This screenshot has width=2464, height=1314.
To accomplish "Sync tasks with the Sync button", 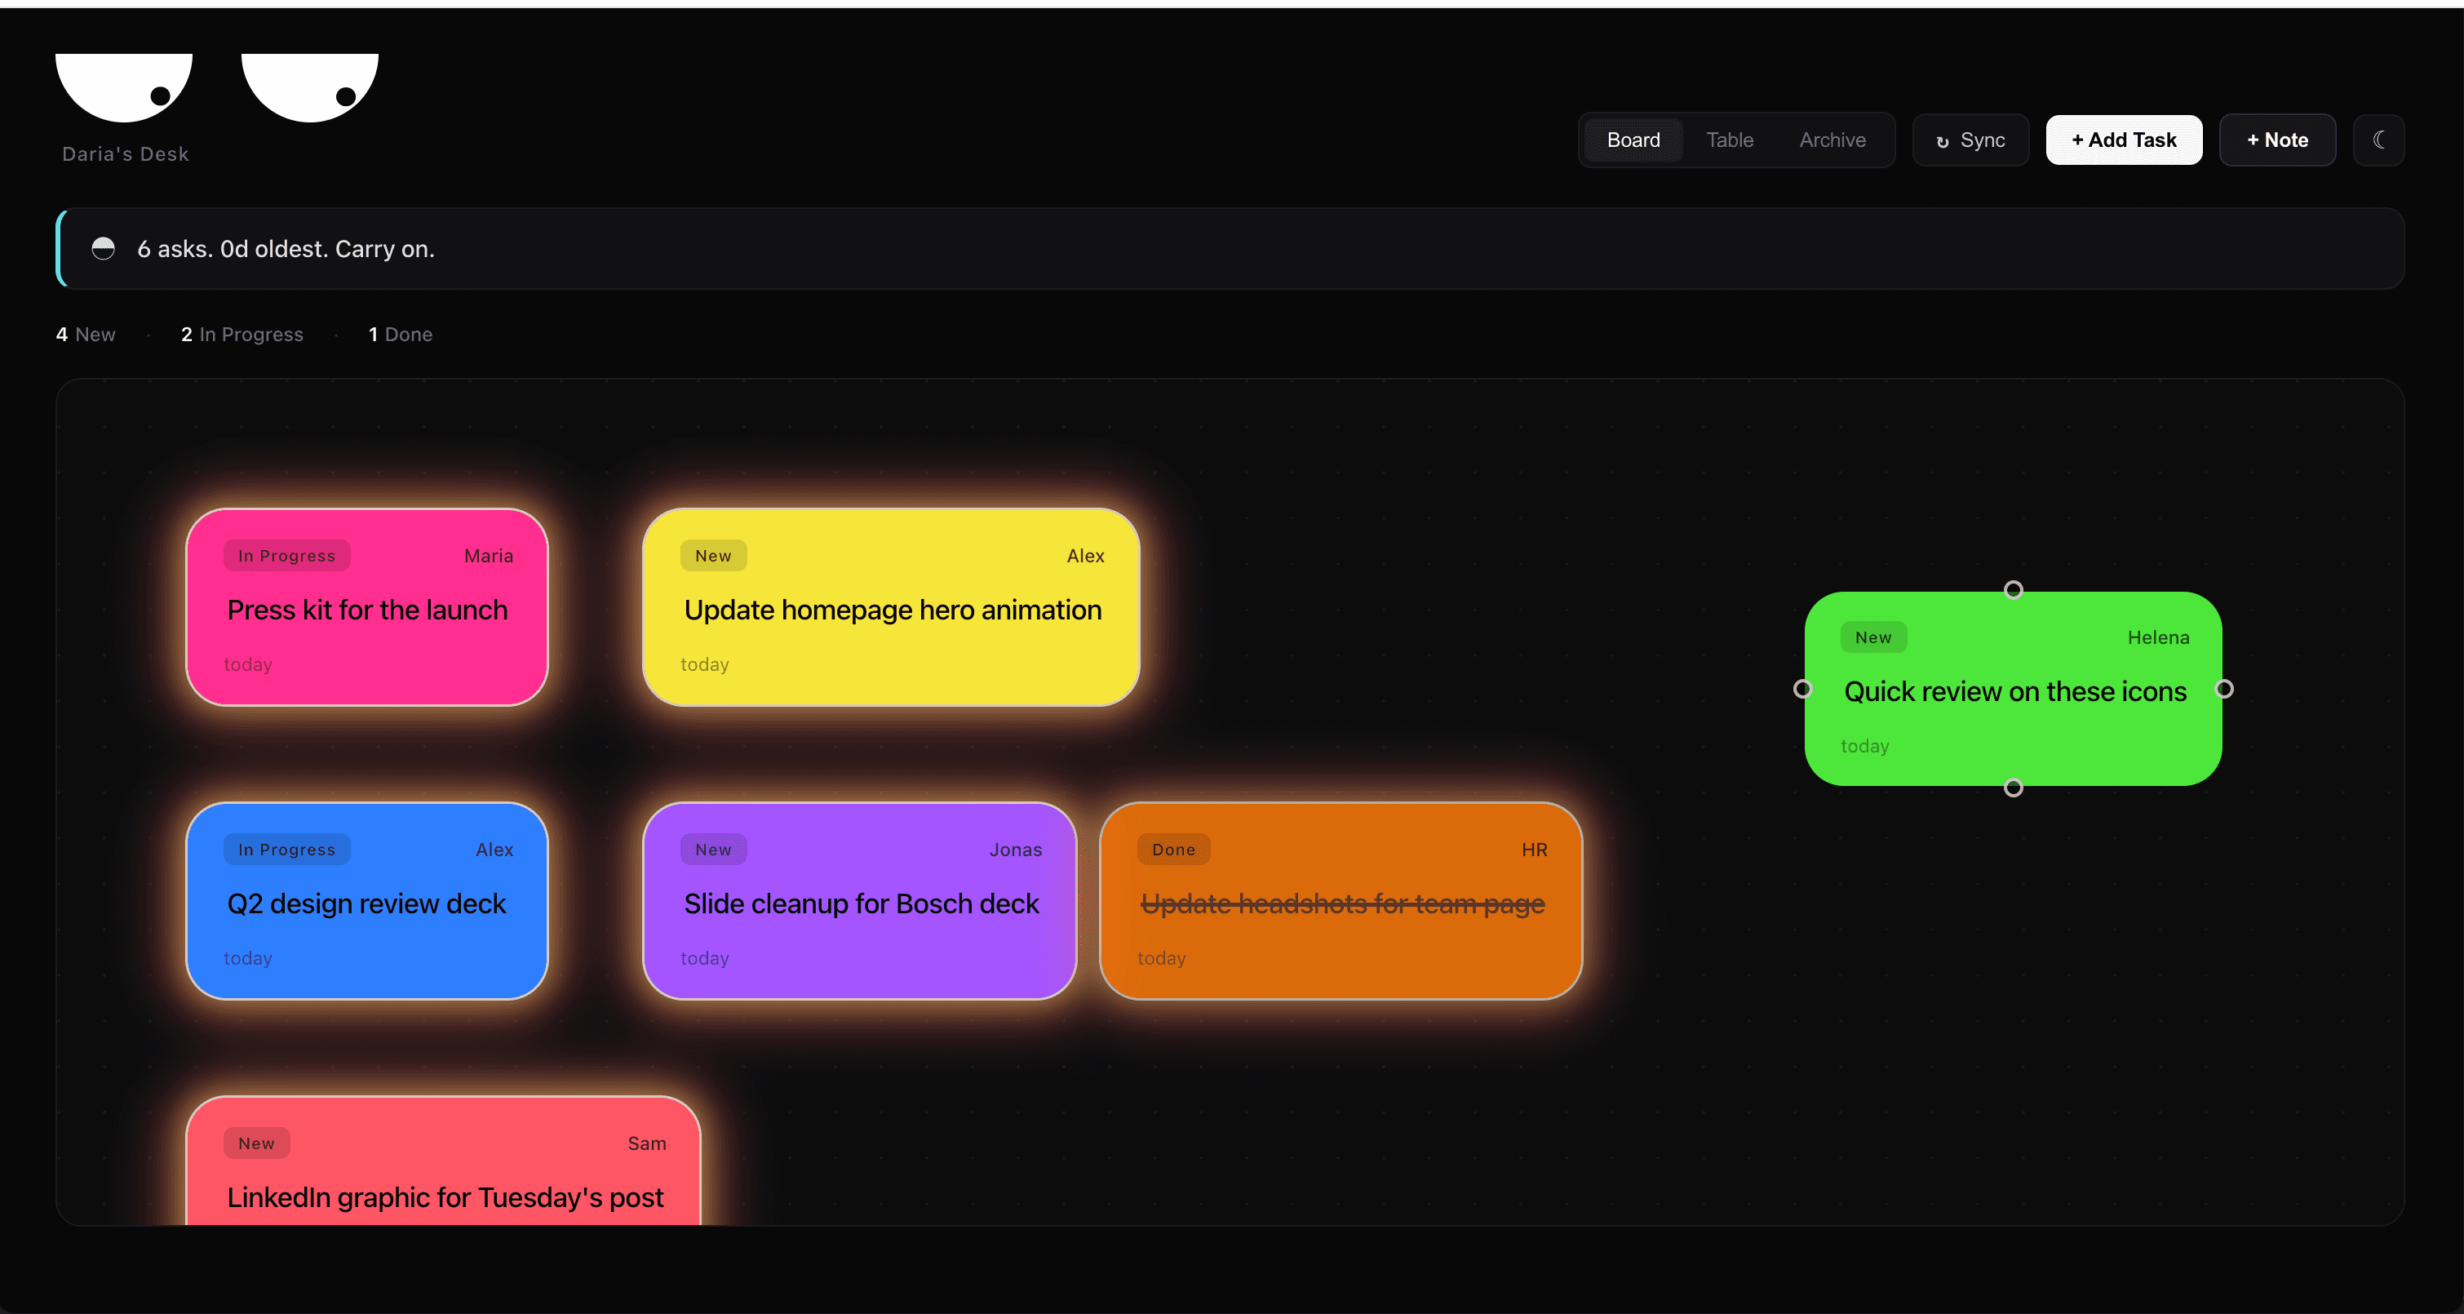I will 1970,140.
